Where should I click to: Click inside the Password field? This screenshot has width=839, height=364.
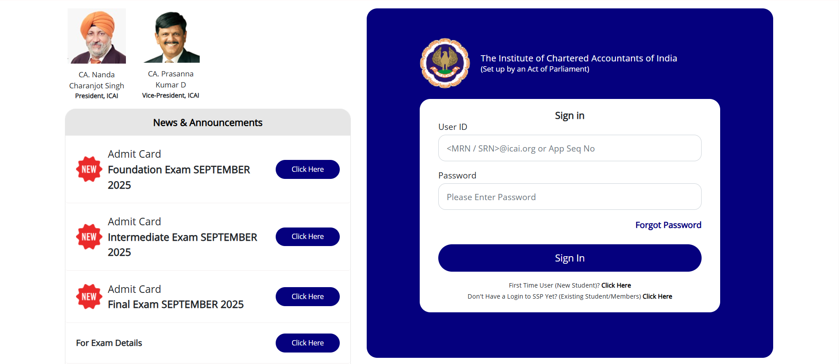[x=569, y=197]
